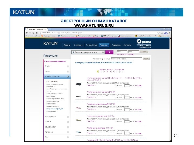Click the Искать button for section search

[x=146, y=59]
